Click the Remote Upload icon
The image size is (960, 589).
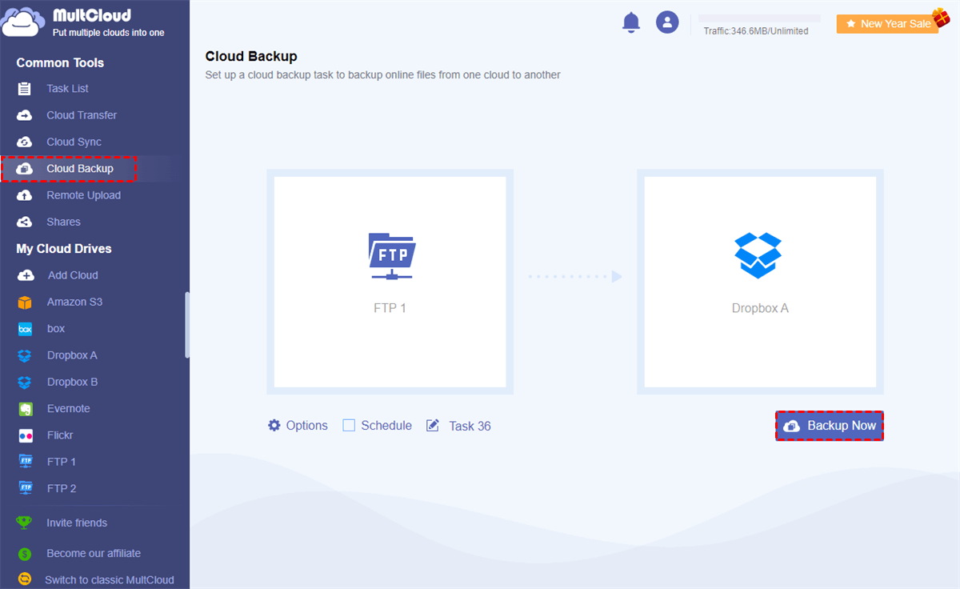pos(25,195)
